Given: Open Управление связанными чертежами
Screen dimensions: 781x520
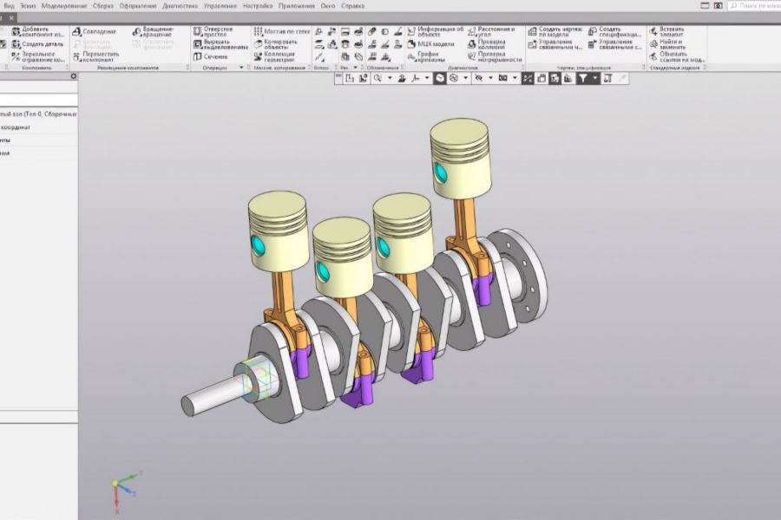Looking at the screenshot, I should pos(555,44).
